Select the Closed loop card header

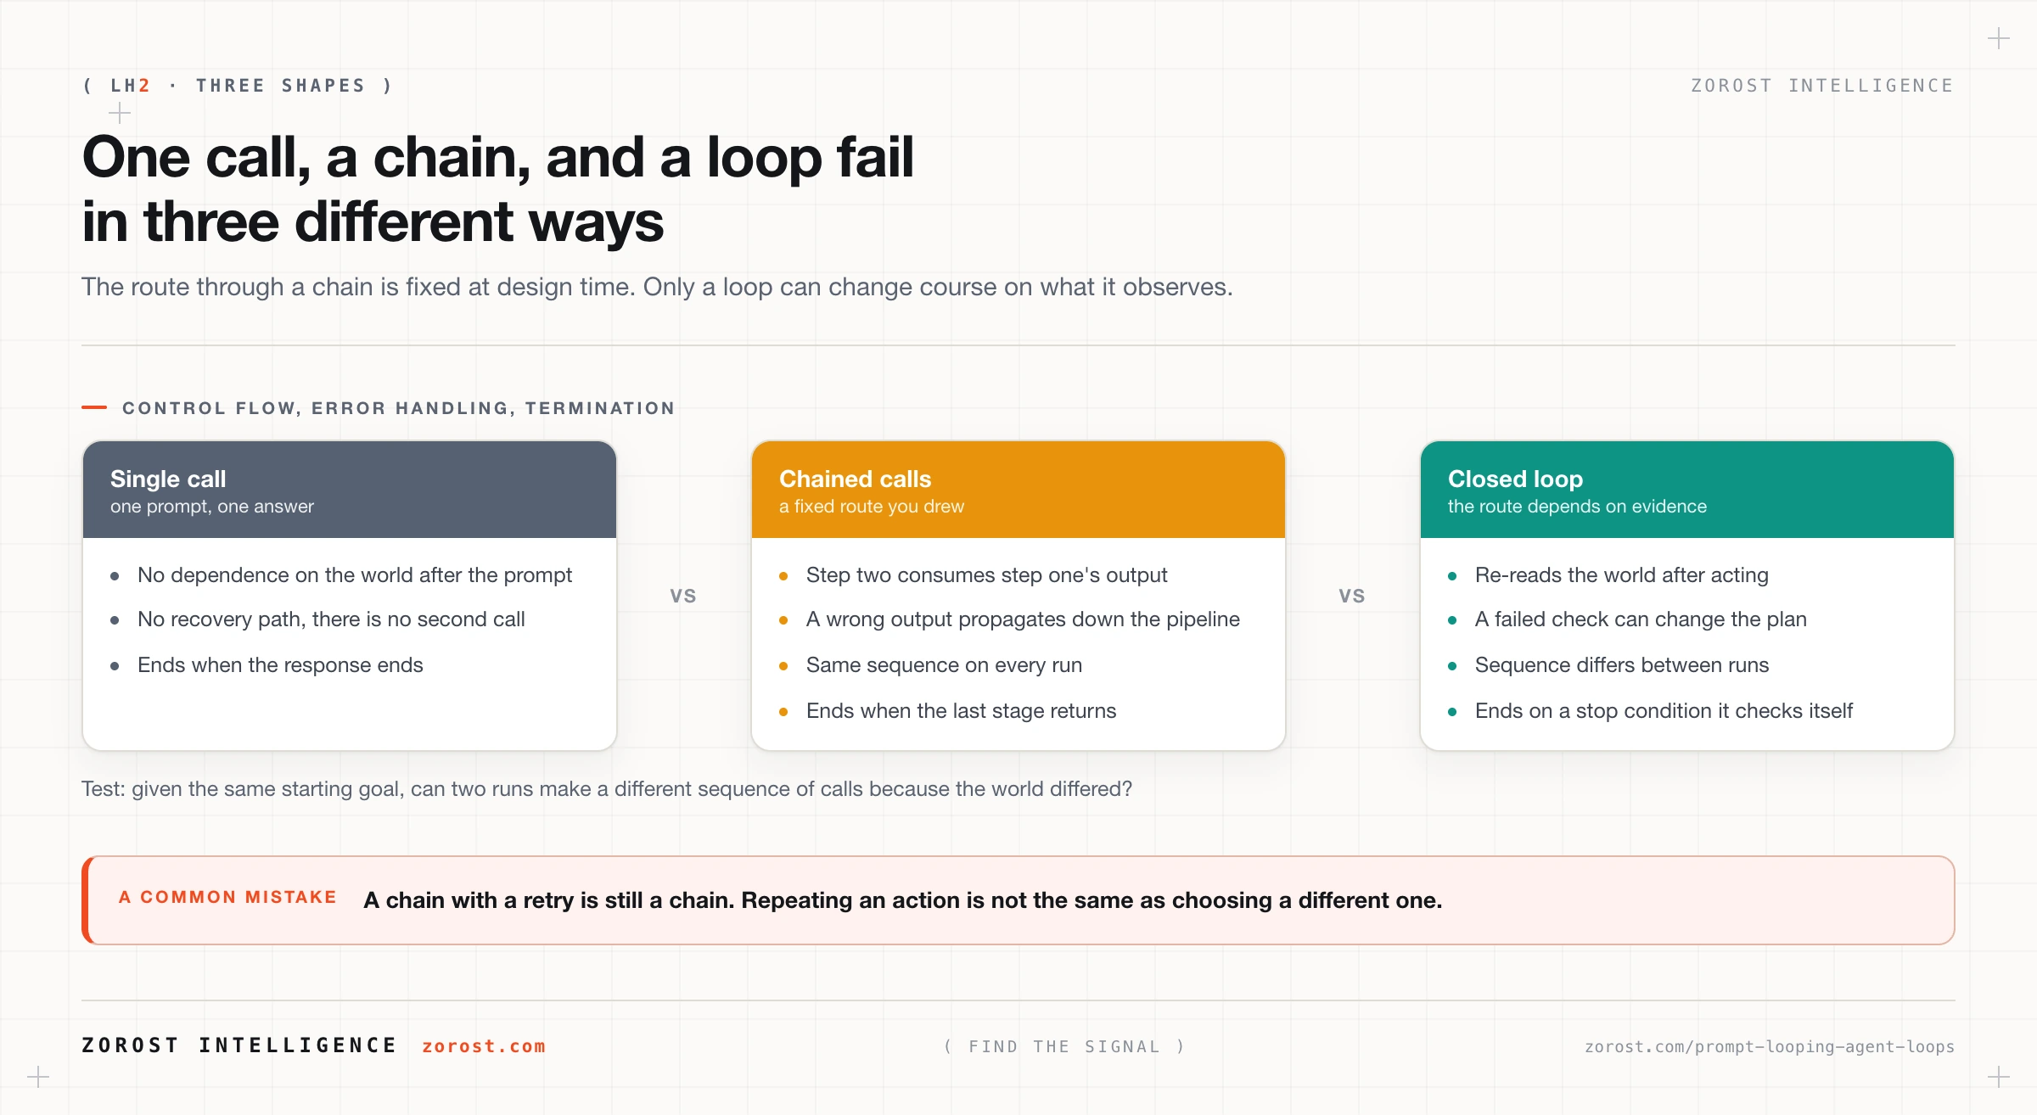(x=1687, y=490)
